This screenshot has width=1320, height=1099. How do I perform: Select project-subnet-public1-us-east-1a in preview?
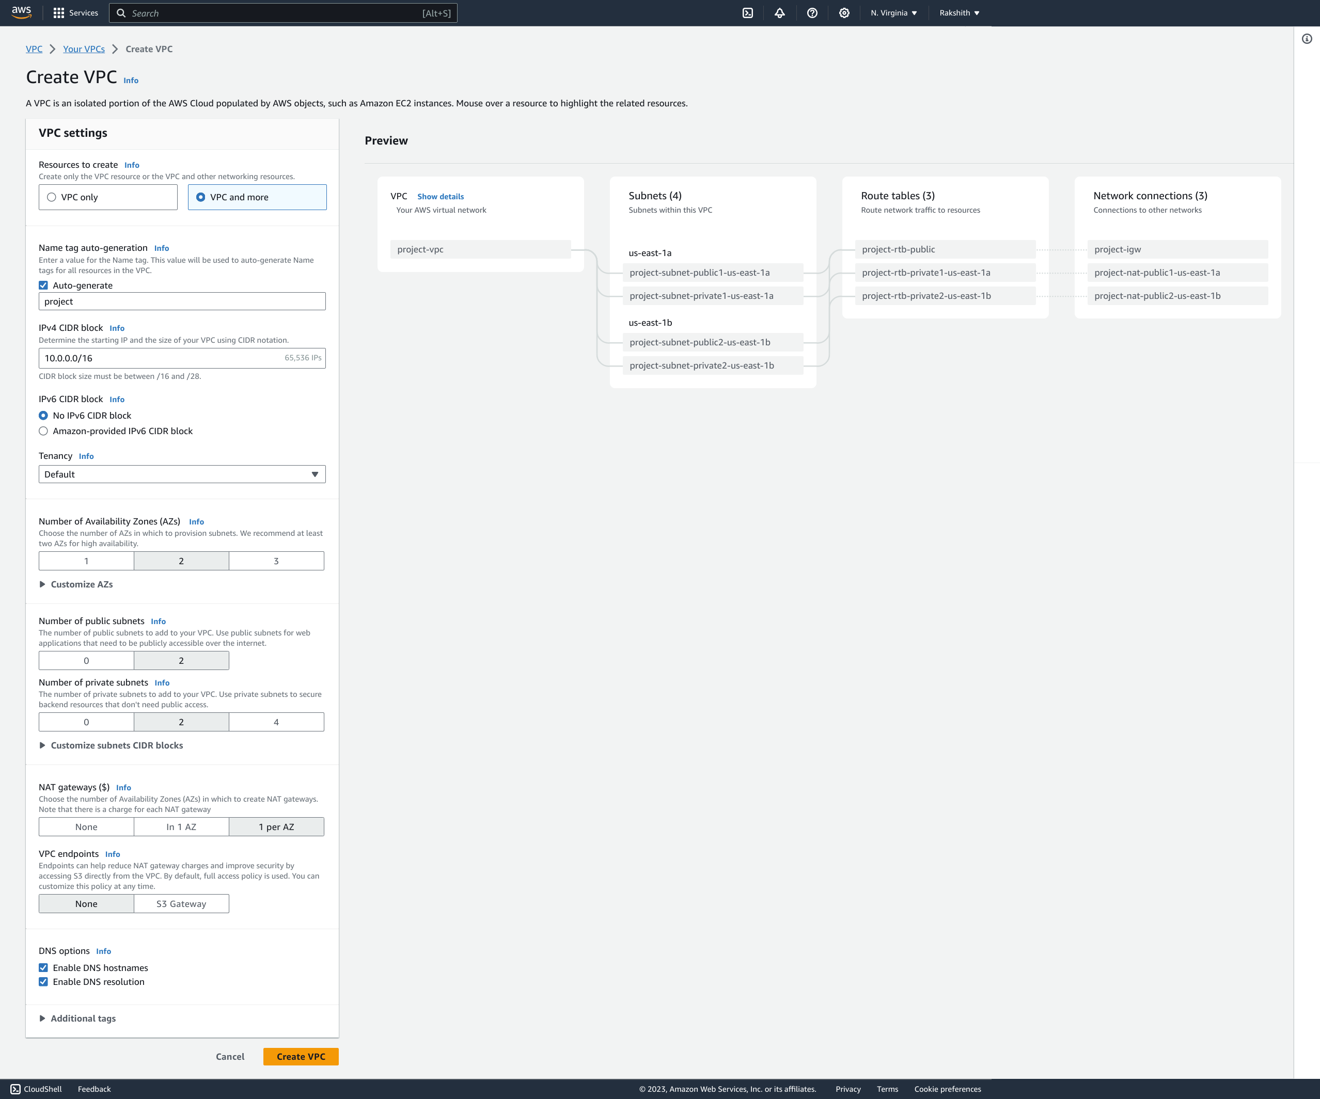pos(713,273)
